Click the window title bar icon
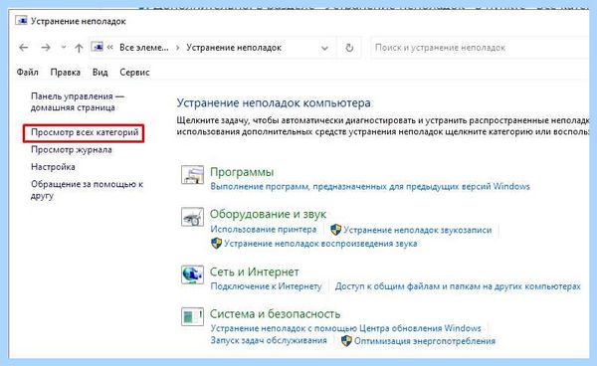Screen dimensions: 597x366 [21, 21]
